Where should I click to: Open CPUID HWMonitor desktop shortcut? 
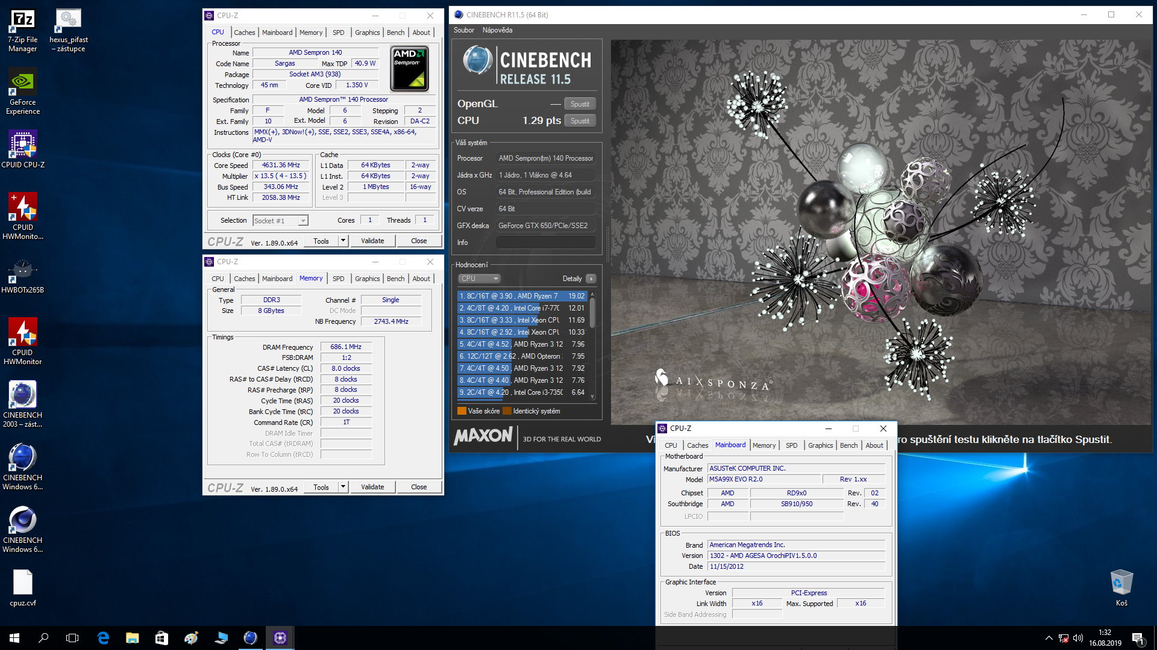coord(23,342)
